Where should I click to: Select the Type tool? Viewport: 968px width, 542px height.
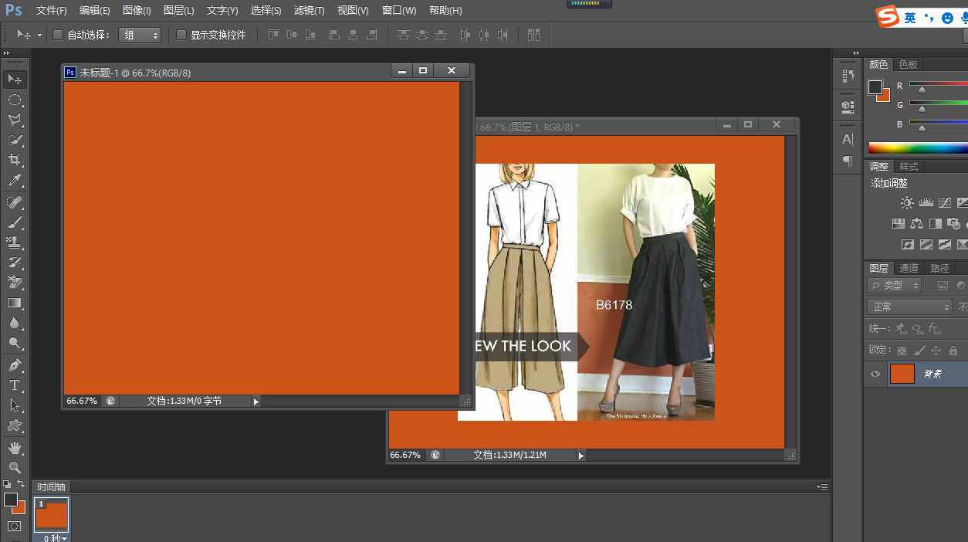click(x=15, y=385)
